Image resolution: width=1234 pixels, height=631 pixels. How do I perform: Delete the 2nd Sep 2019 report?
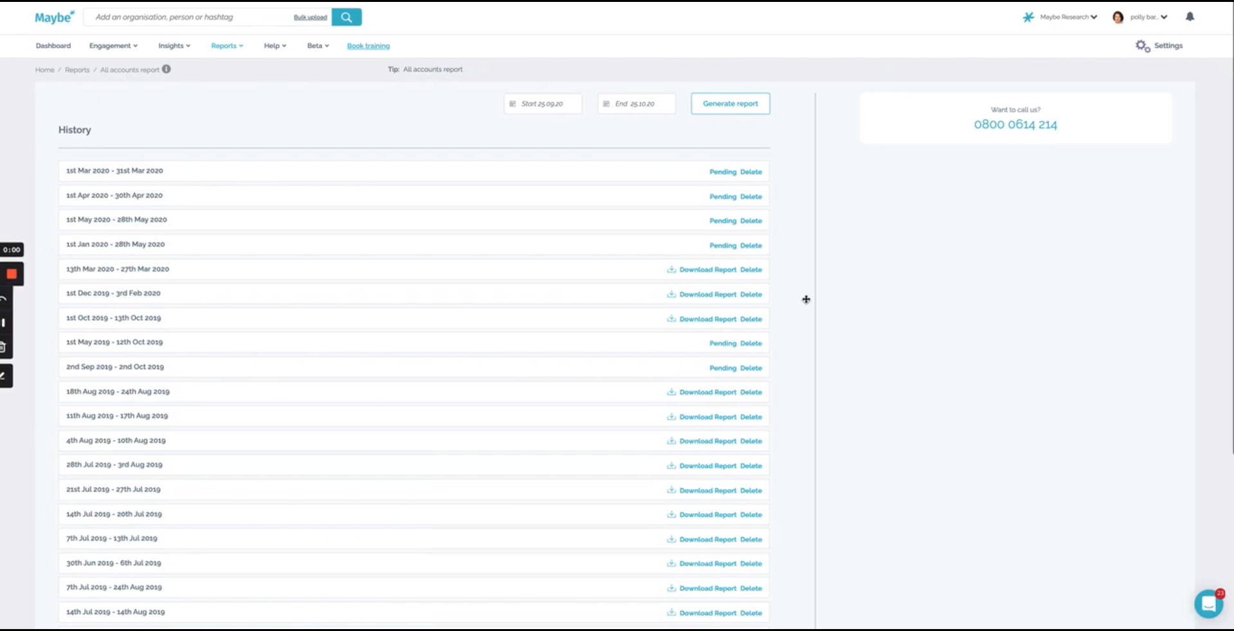[751, 368]
